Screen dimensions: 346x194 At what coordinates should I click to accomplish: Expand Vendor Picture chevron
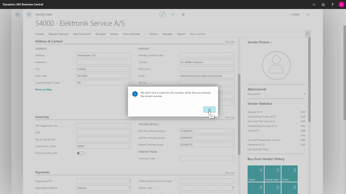(271, 42)
